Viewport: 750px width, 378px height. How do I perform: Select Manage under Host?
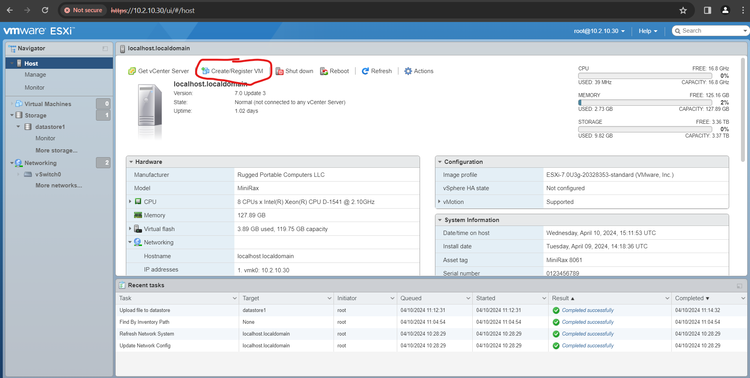coord(35,75)
